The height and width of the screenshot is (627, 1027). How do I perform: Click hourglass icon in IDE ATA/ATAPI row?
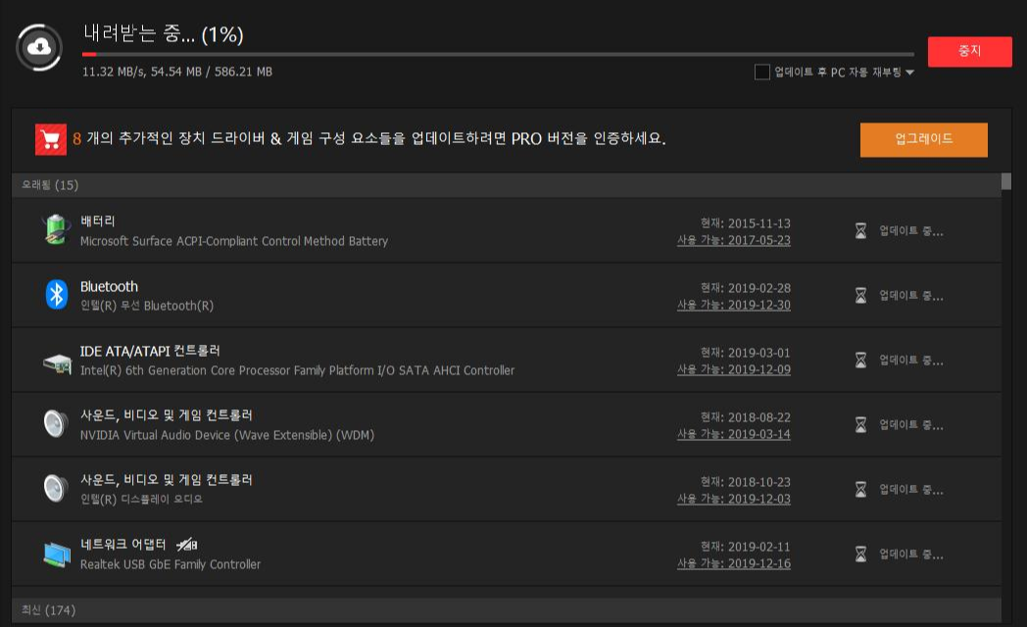(x=860, y=360)
